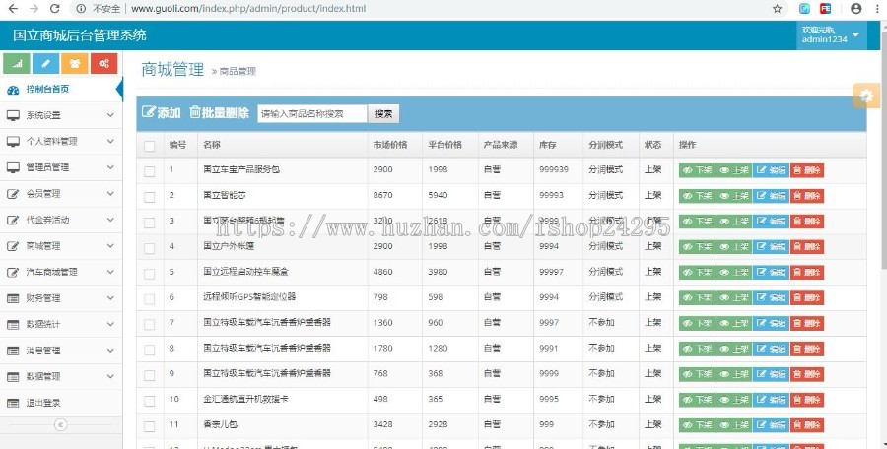Click the 平台价格 column header
Viewport: 887px width, 449px height.
[444, 145]
